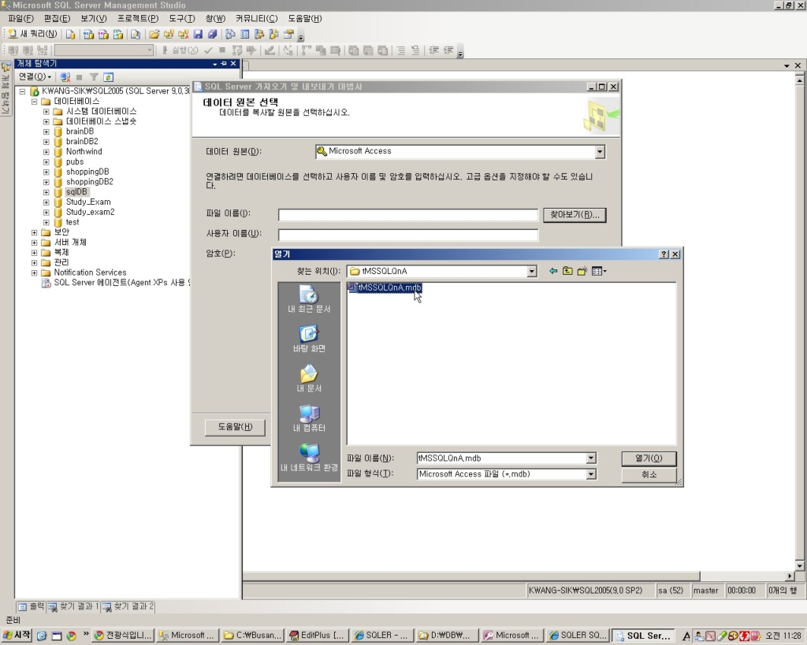This screenshot has width=807, height=645.
Task: Click the Save All icon in toolbar
Action: (x=212, y=35)
